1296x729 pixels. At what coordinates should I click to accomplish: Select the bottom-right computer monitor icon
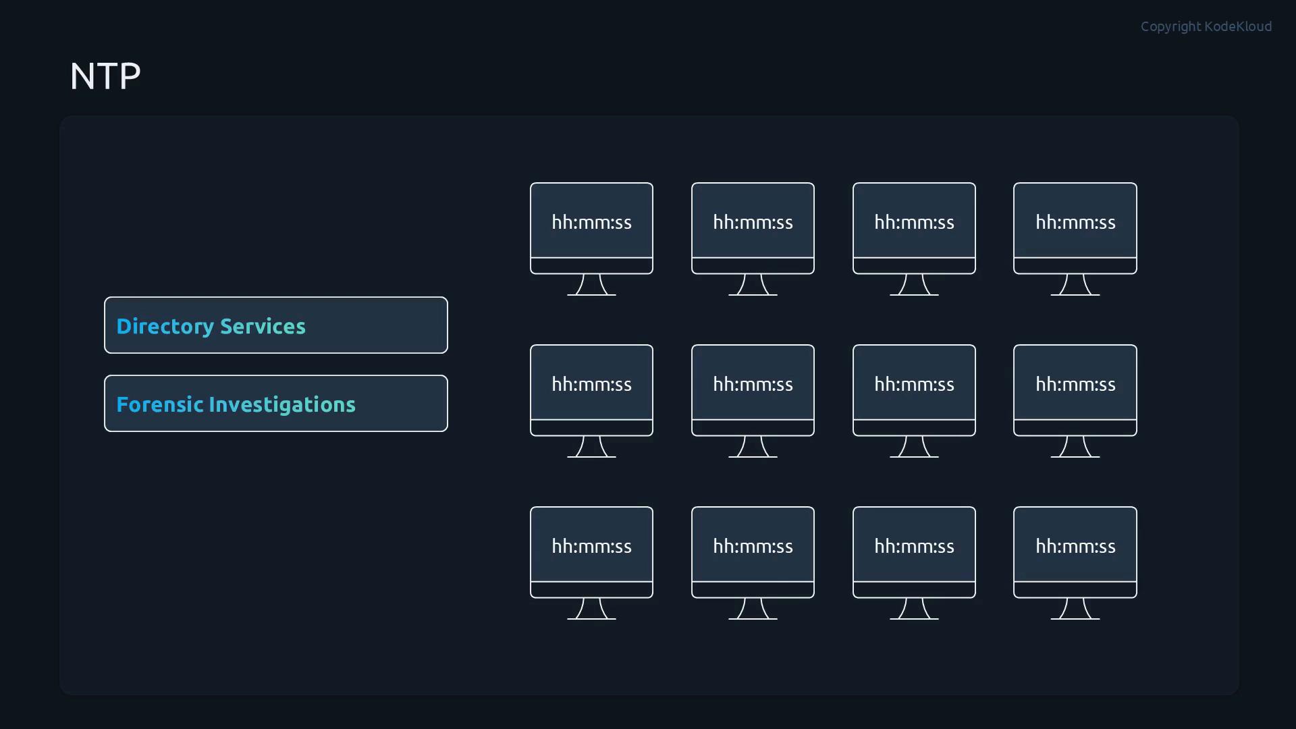tap(1075, 562)
